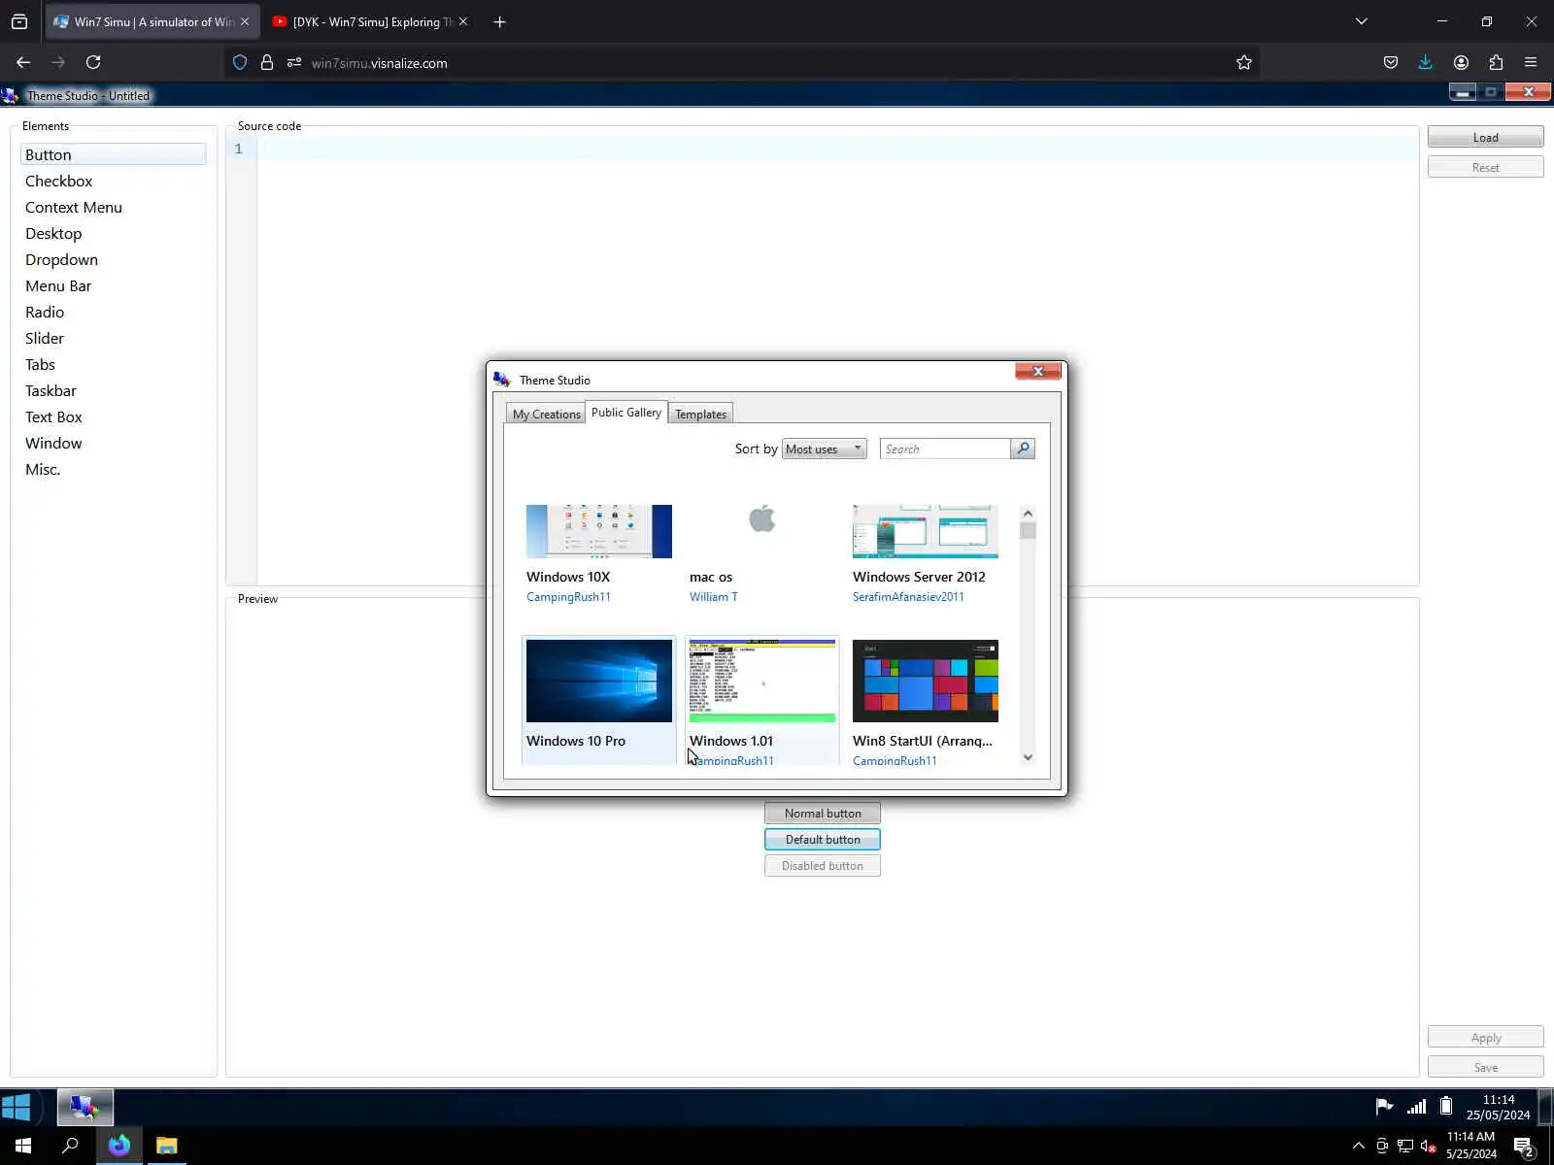Select the Win8 StartUI theme thumbnail
Screen dimensions: 1554x1165
click(926, 681)
